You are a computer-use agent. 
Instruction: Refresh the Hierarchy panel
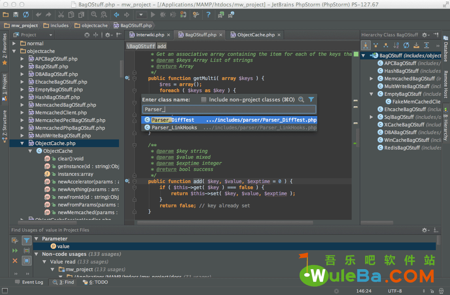[406, 45]
